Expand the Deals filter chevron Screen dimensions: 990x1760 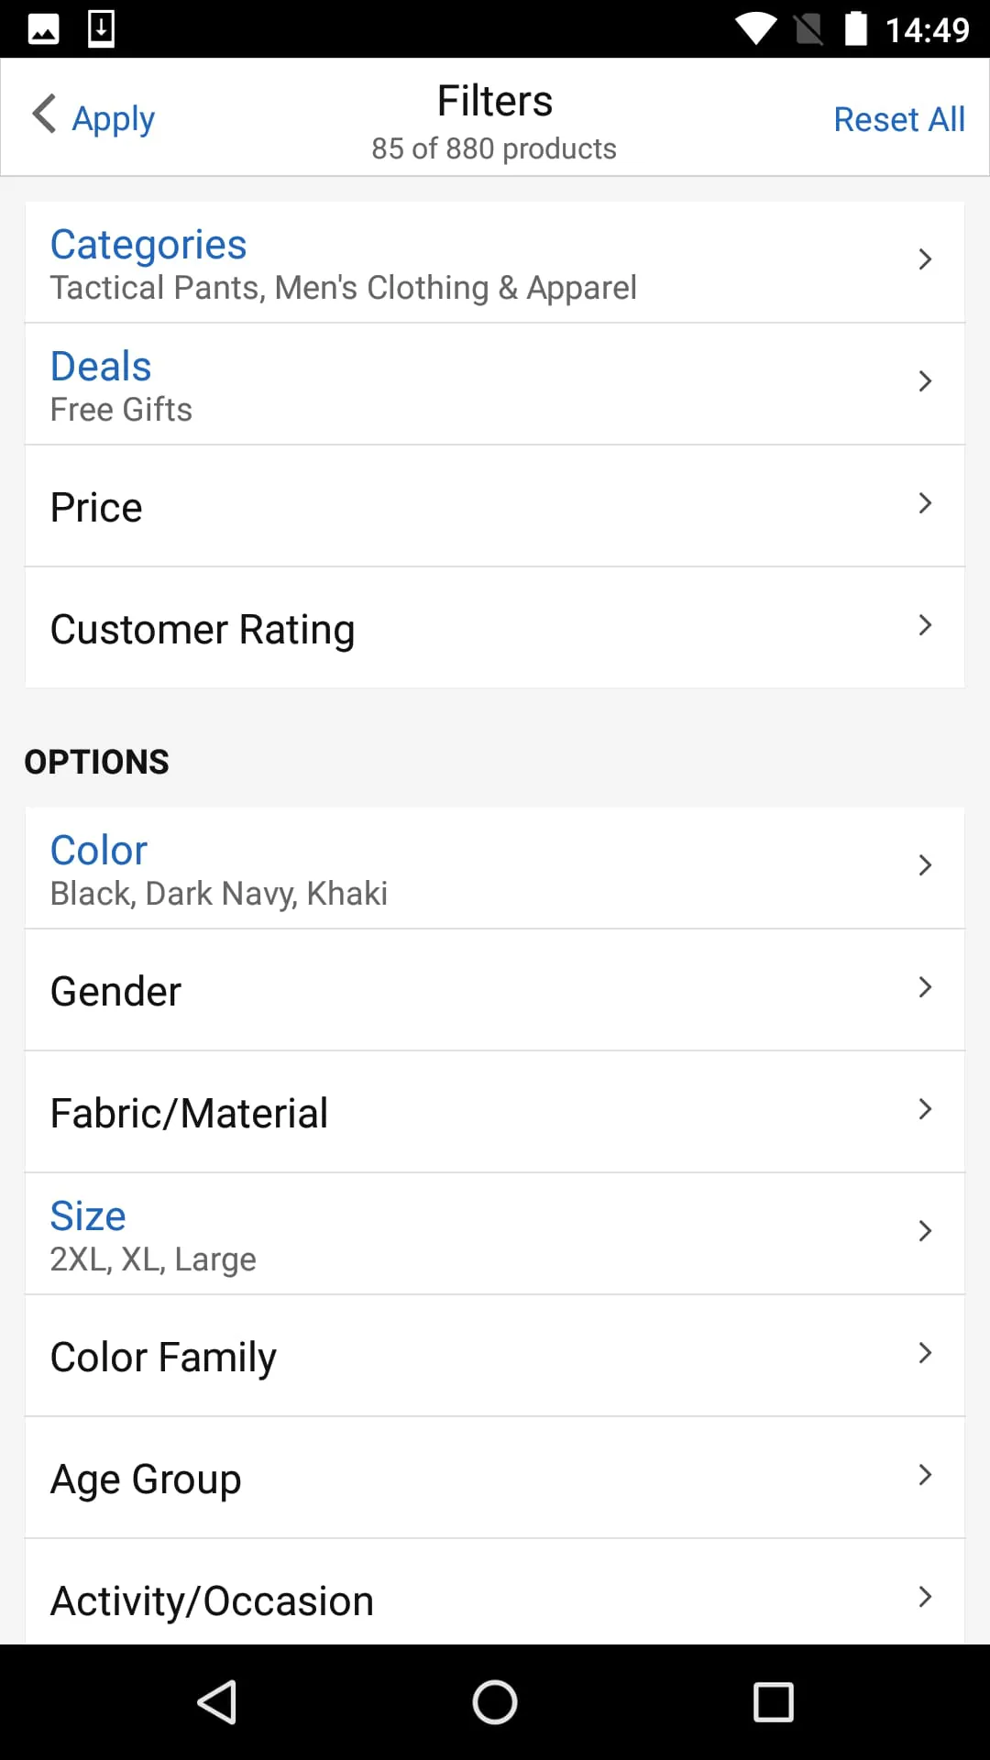pos(925,382)
